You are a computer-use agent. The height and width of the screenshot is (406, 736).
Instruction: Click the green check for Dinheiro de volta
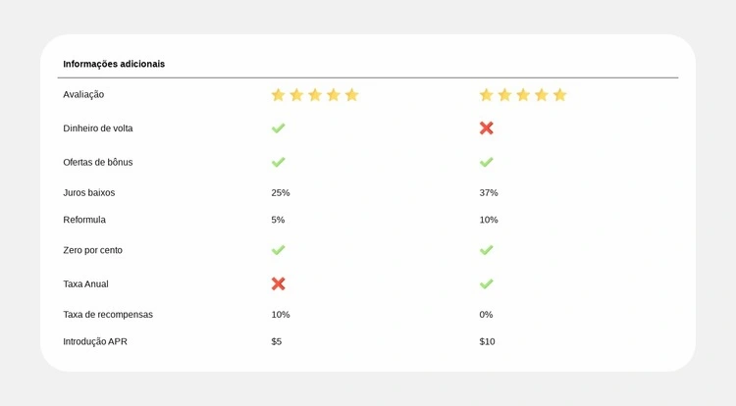[x=278, y=128]
